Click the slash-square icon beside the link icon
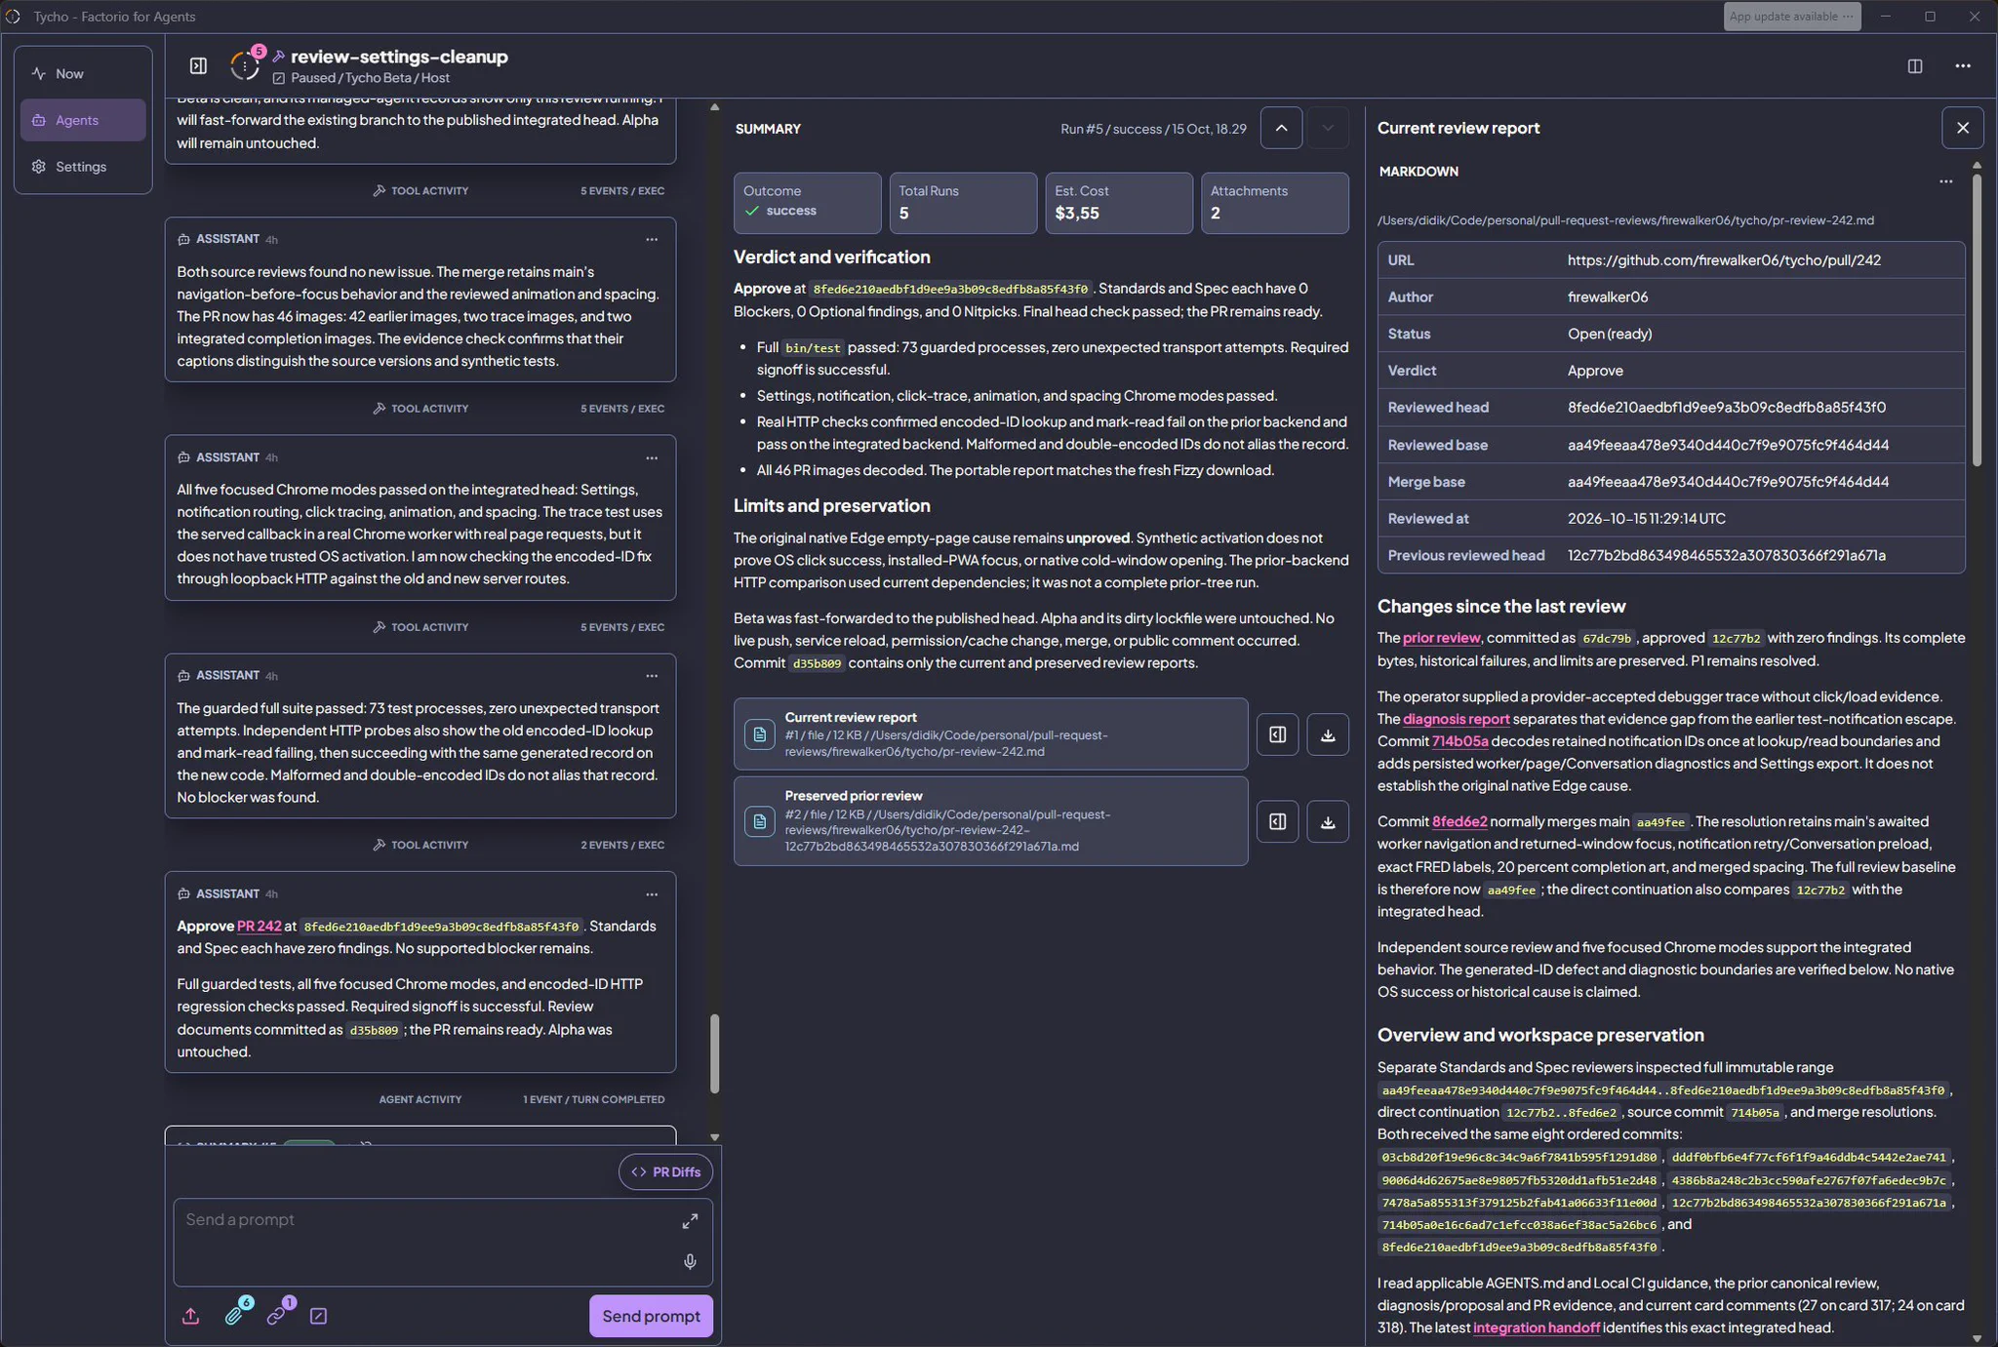 tap(318, 1316)
